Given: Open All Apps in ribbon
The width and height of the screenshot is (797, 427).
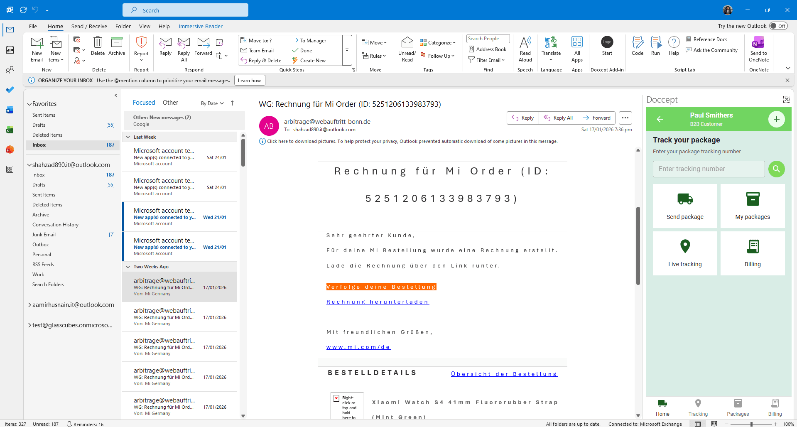Looking at the screenshot, I should tap(577, 49).
